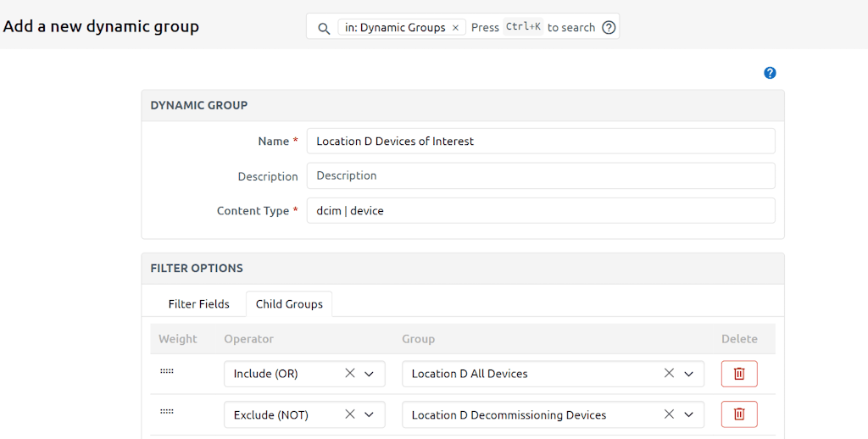Select the Child Groups tab
868x439 pixels.
(289, 304)
